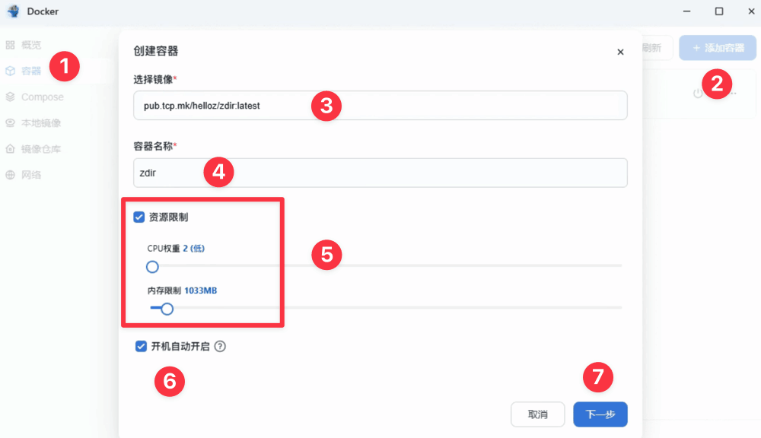Click the 选择镜像 image field
The width and height of the screenshot is (761, 438).
tap(380, 106)
